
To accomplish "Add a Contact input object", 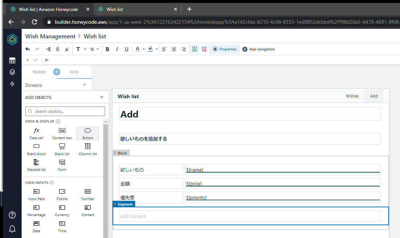I will 88,211.
